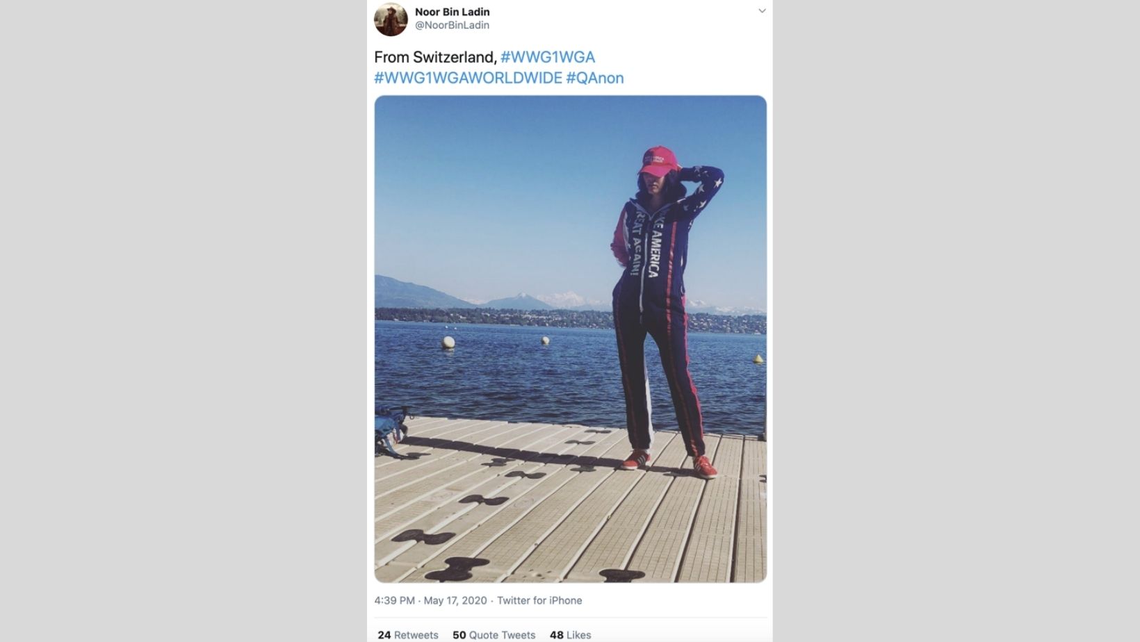Open the @NoorBinLadin handle link
The image size is (1140, 642).
coord(453,25)
